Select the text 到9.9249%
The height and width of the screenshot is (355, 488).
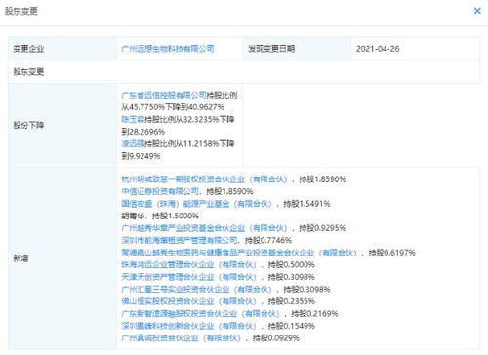141,156
